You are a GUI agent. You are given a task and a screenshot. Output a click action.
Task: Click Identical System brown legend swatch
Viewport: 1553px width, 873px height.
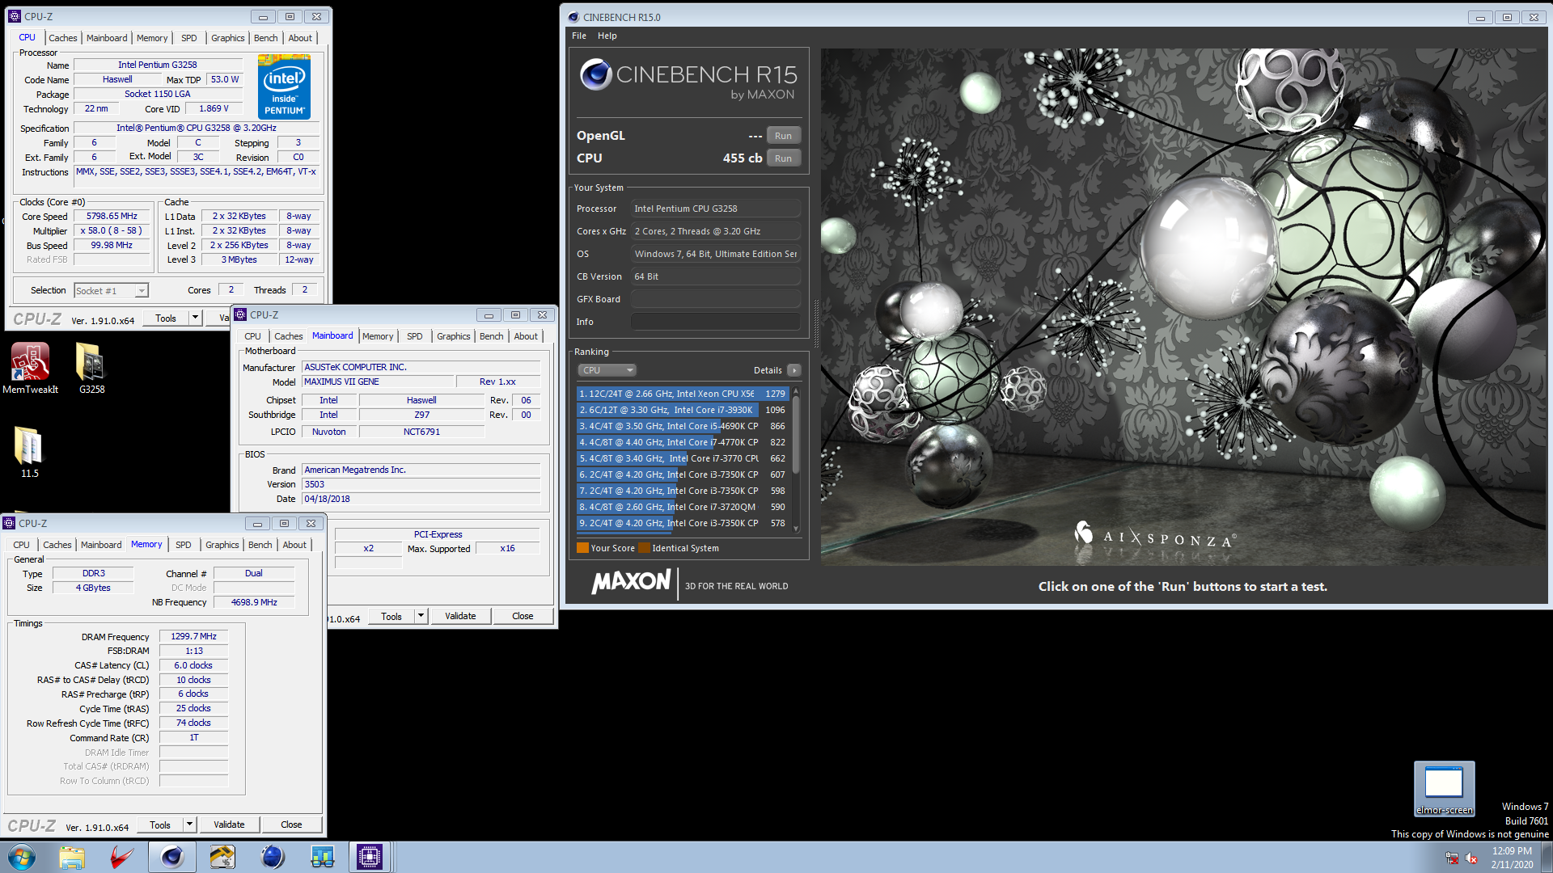point(644,548)
